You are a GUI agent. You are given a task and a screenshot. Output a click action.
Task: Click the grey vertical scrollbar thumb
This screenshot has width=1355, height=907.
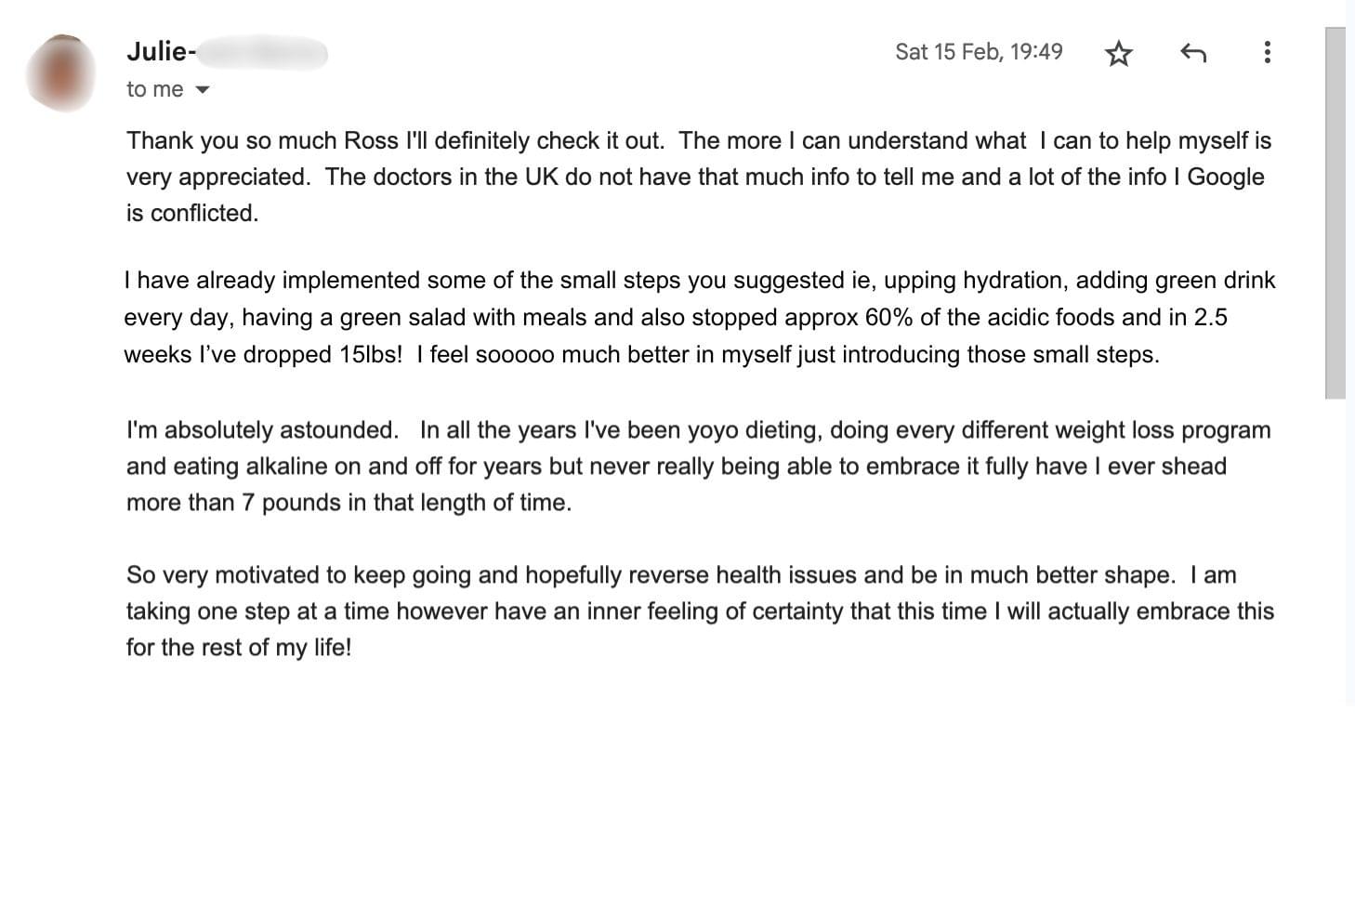pyautogui.click(x=1335, y=213)
